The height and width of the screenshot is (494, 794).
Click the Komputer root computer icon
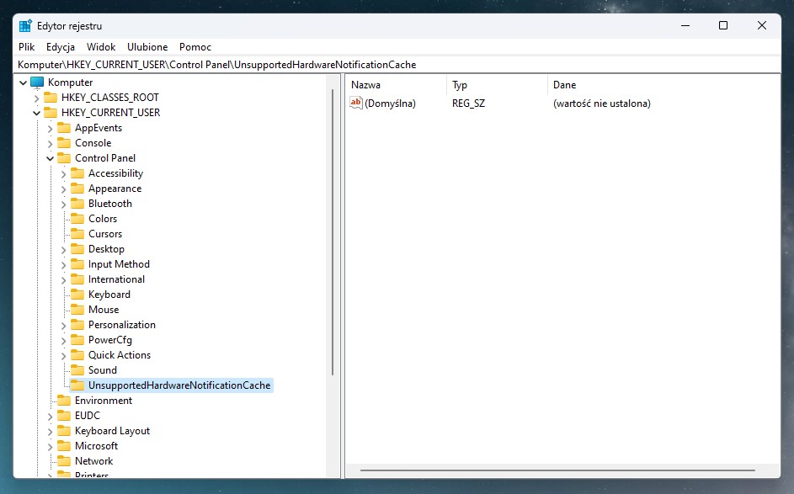point(37,82)
